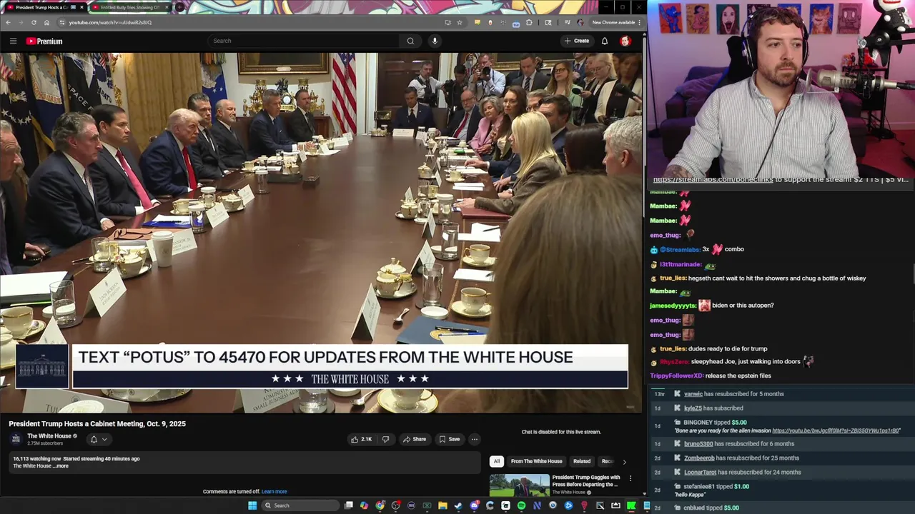The width and height of the screenshot is (915, 514).
Task: Open the YouTube notifications bell
Action: pyautogui.click(x=605, y=41)
